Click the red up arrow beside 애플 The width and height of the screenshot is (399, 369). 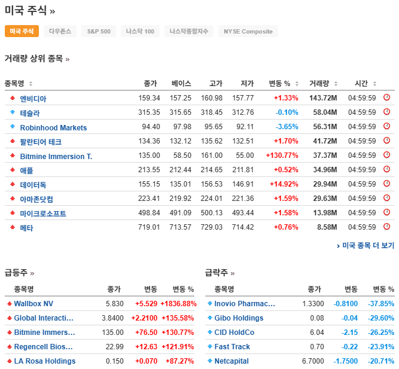13,169
